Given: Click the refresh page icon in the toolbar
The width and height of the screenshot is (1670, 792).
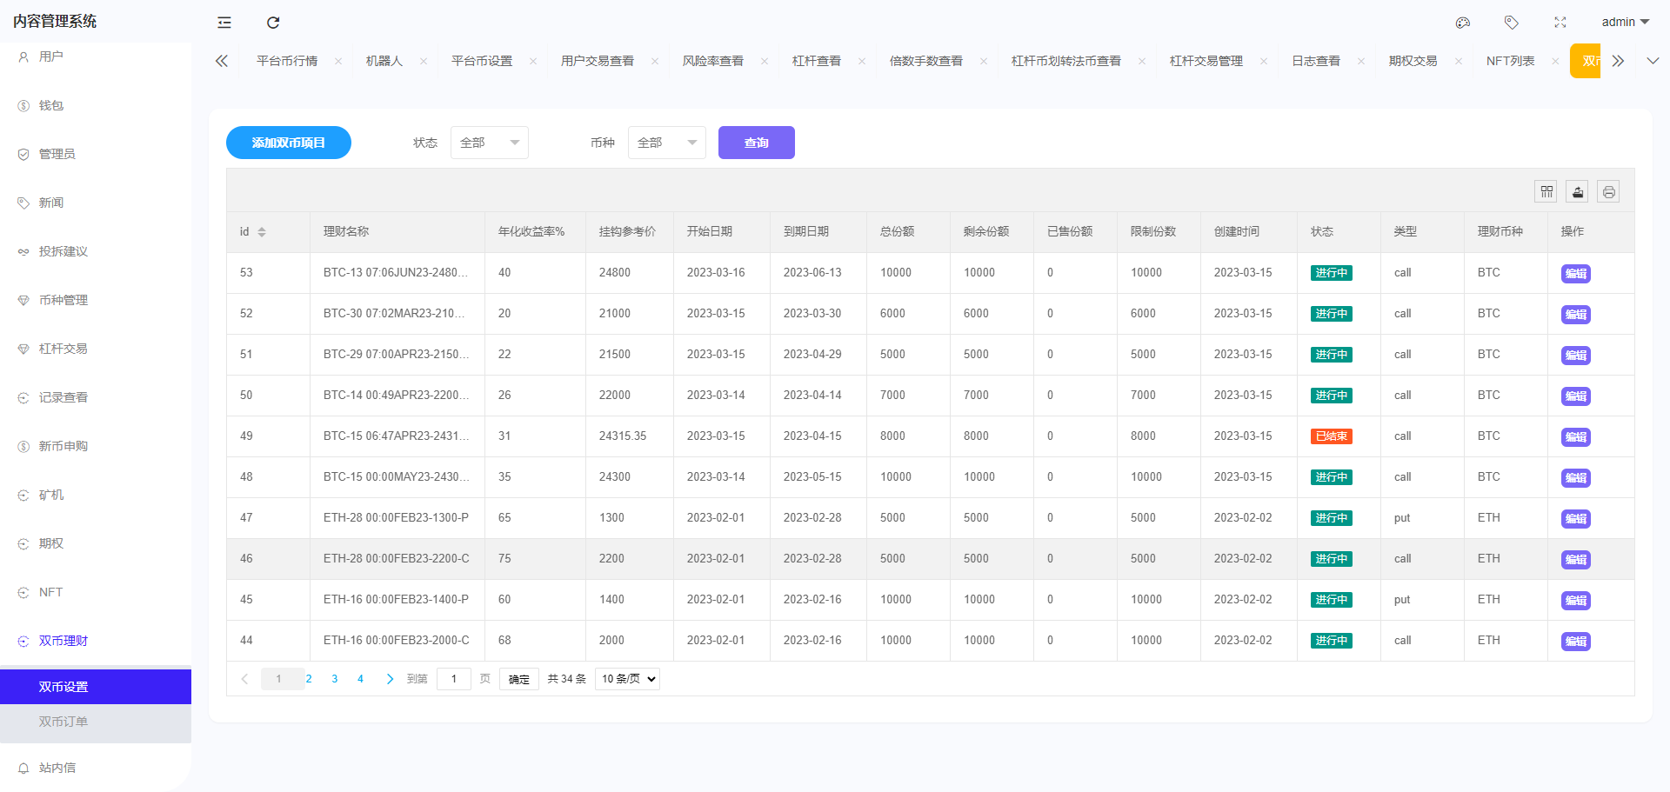Looking at the screenshot, I should coord(273,22).
